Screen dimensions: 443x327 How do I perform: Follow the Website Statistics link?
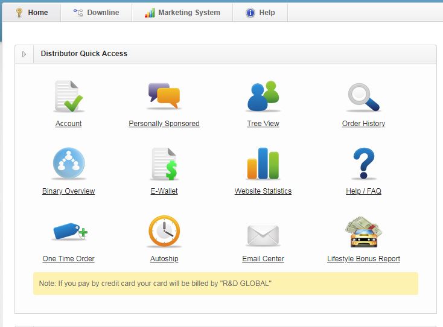263,191
